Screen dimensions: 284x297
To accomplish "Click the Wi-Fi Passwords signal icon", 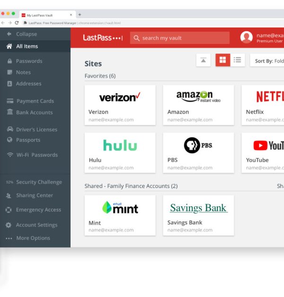I will point(9,155).
